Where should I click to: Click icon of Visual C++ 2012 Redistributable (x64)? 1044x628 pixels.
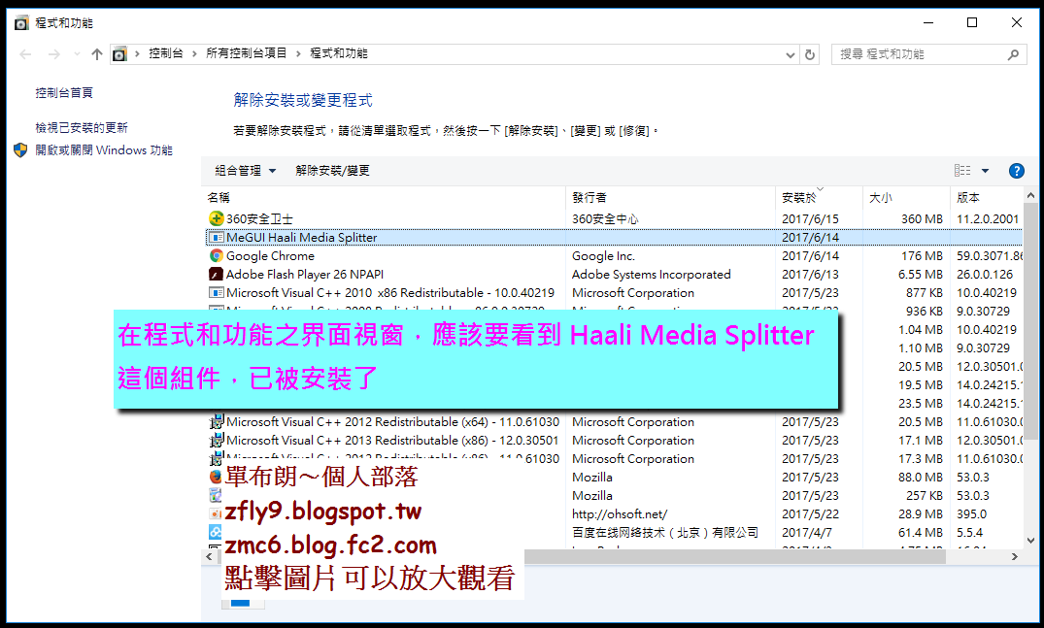[x=217, y=422]
